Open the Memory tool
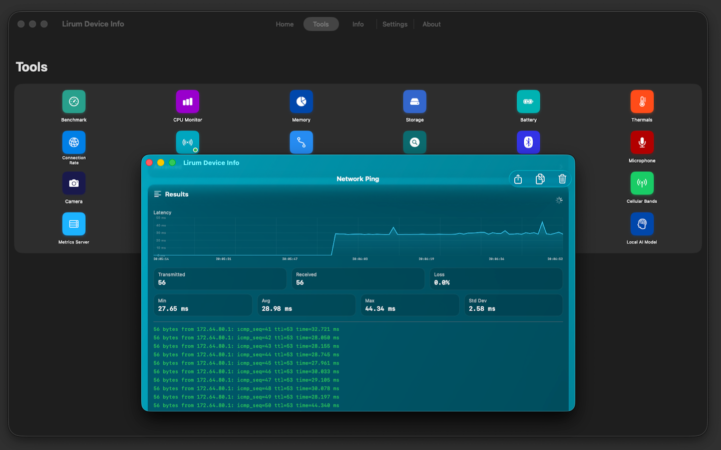Screen dimensions: 721x450 pos(301,101)
